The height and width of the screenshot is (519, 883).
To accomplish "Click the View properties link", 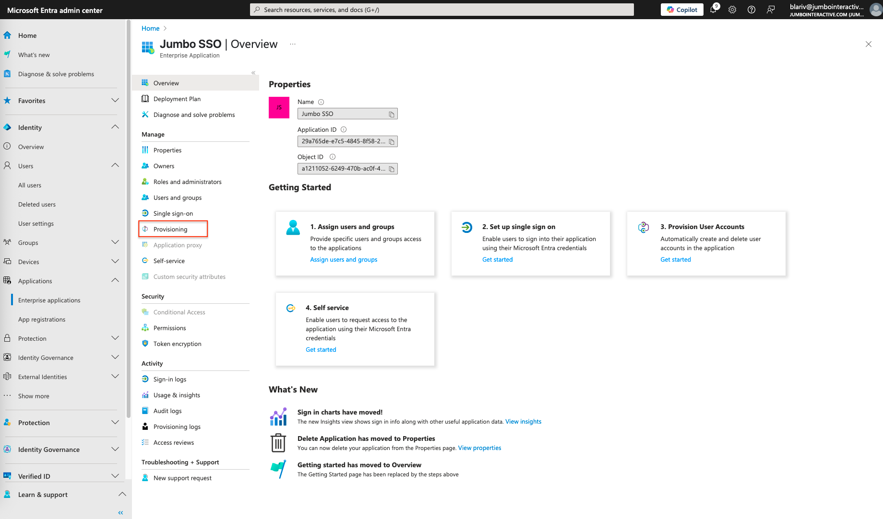I will [479, 448].
